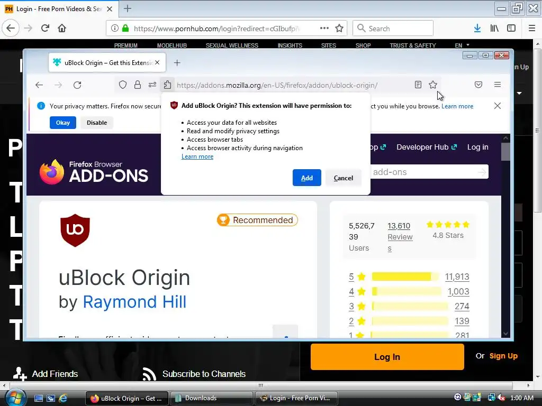
Task: Click the volume icon in system tray
Action: point(502,398)
